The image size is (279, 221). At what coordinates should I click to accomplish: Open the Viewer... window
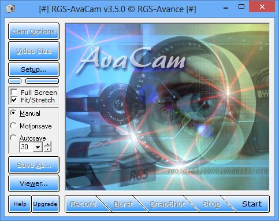pos(34,183)
